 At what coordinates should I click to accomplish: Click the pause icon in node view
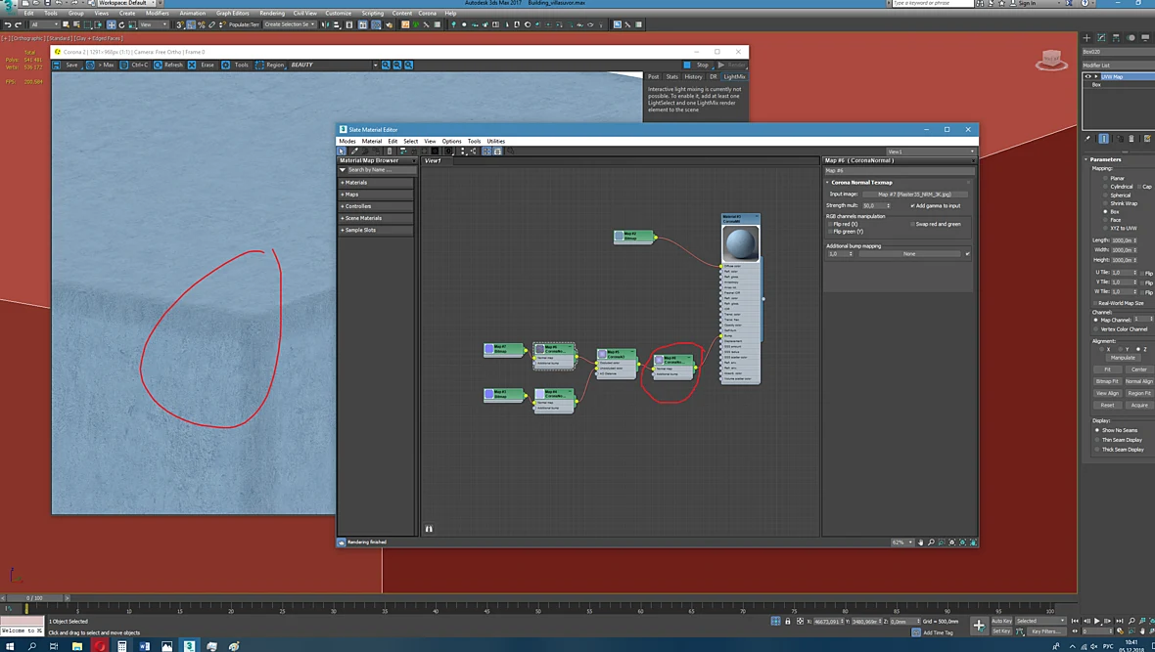(429, 529)
